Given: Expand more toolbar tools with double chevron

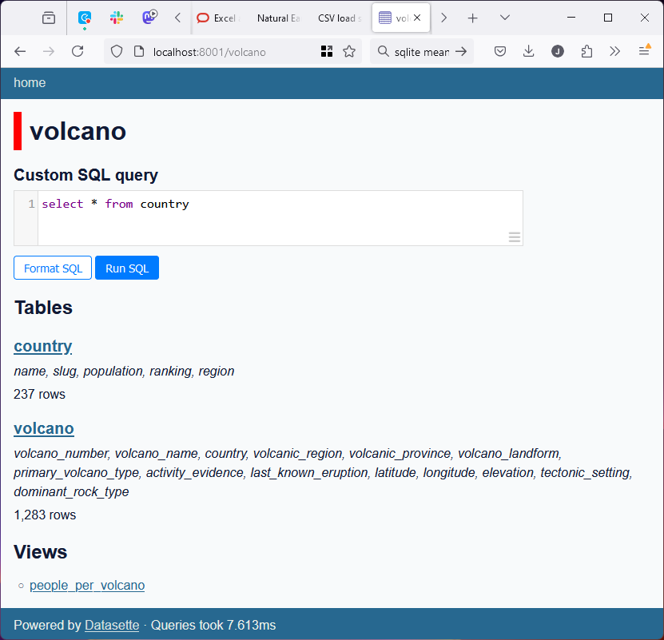Looking at the screenshot, I should point(614,51).
